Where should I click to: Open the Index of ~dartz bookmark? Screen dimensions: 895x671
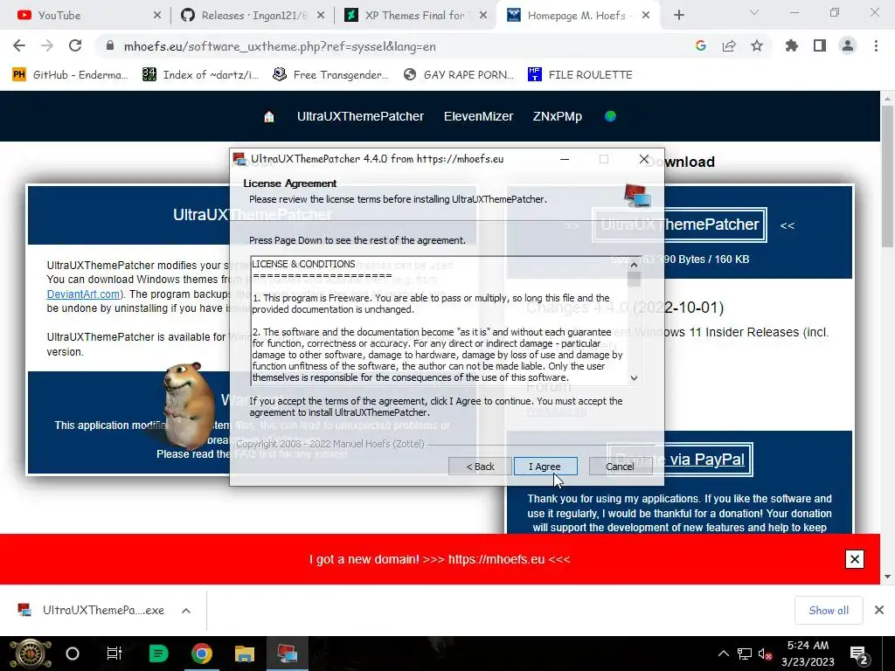pyautogui.click(x=201, y=75)
